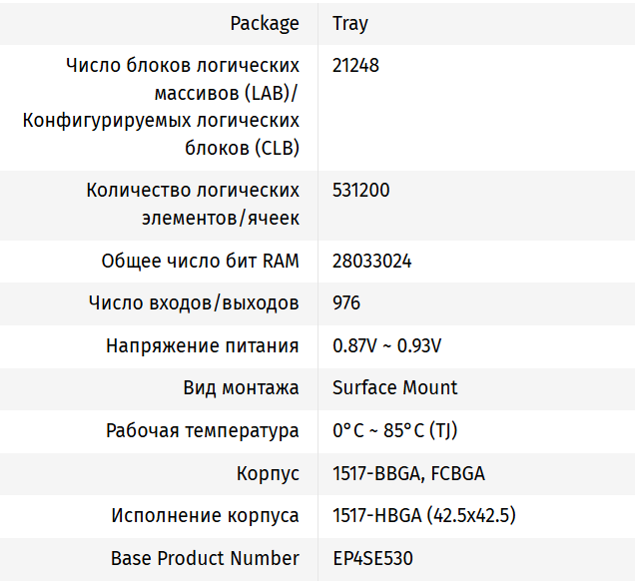Viewport: 635px width, 583px height.
Task: Click the "Исполнение корпуса" label
Action: 205,515
